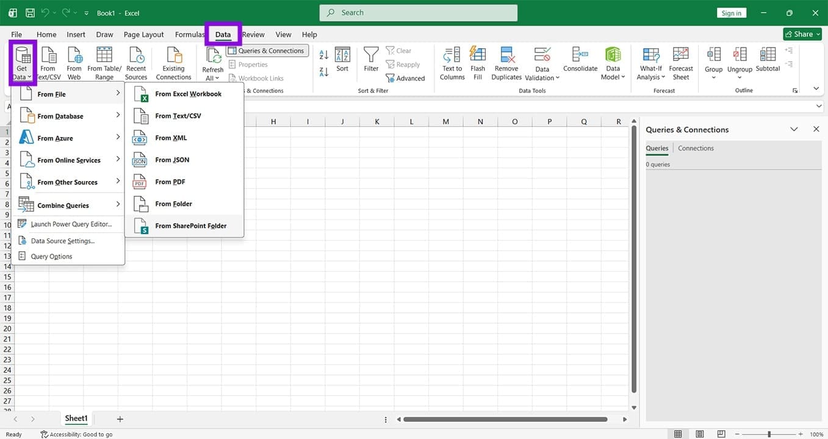The image size is (828, 439).
Task: Add a new sheet with the plus button
Action: [x=120, y=419]
